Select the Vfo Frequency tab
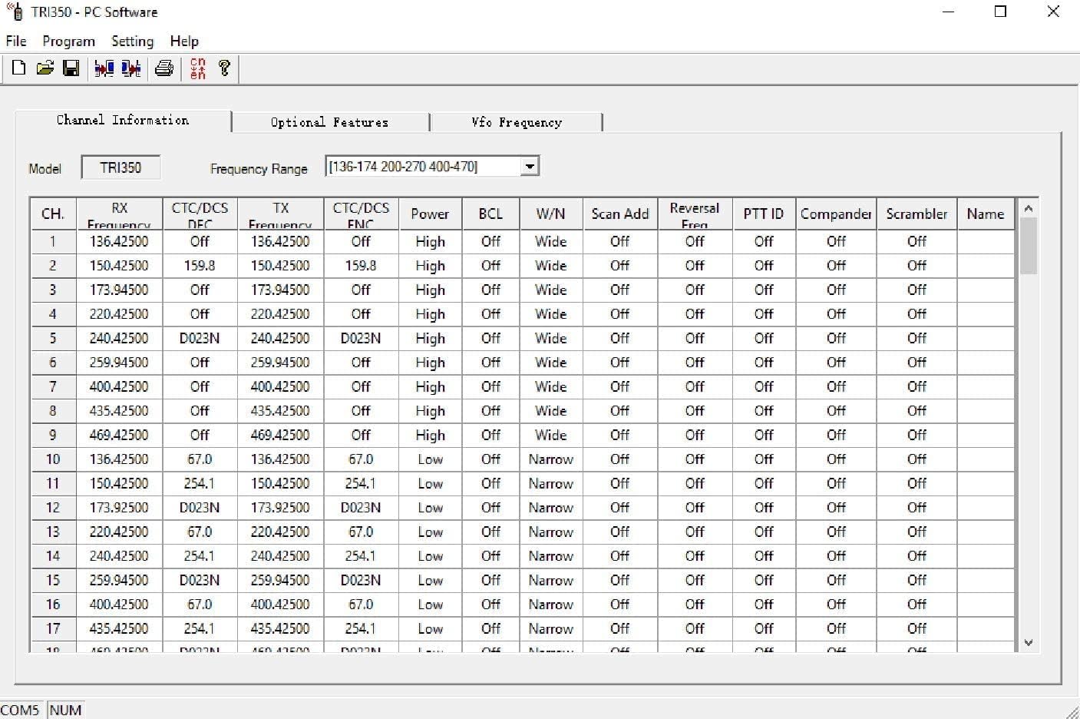 517,121
